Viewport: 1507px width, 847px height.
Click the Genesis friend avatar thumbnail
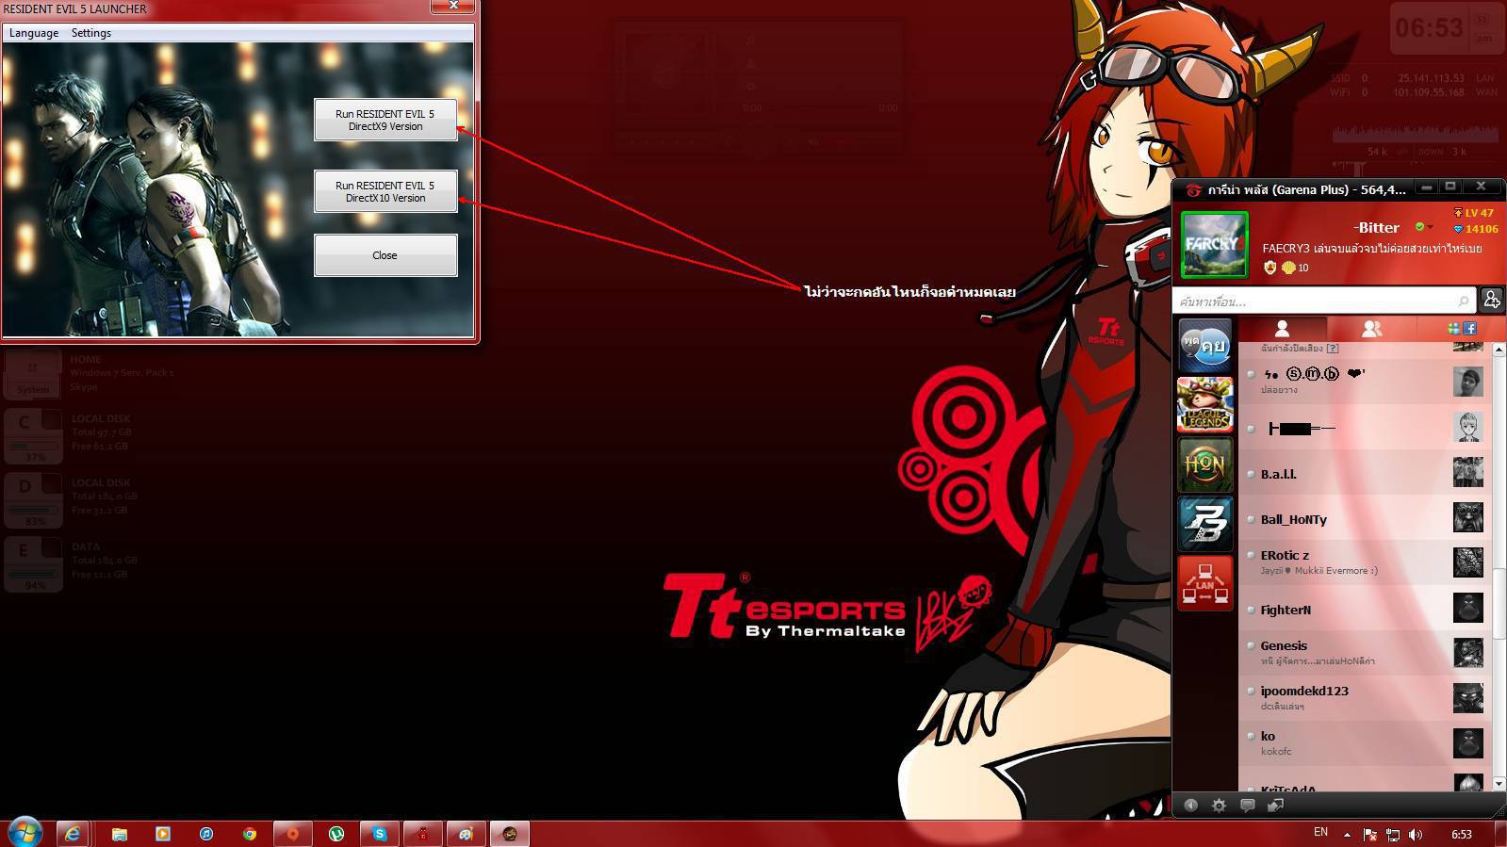click(x=1467, y=653)
